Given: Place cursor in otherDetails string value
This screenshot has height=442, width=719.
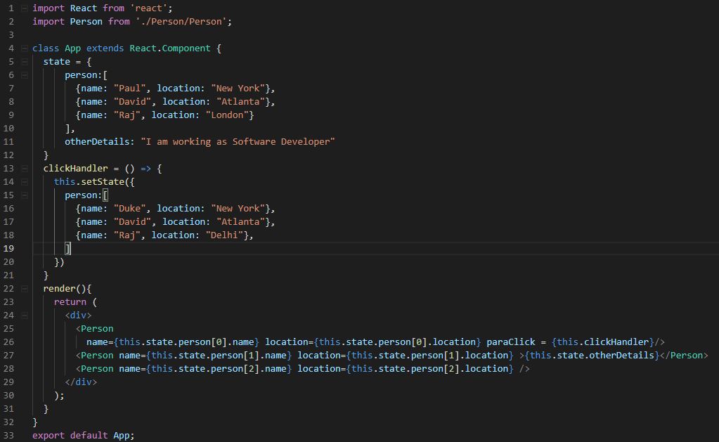Looking at the screenshot, I should coord(238,142).
